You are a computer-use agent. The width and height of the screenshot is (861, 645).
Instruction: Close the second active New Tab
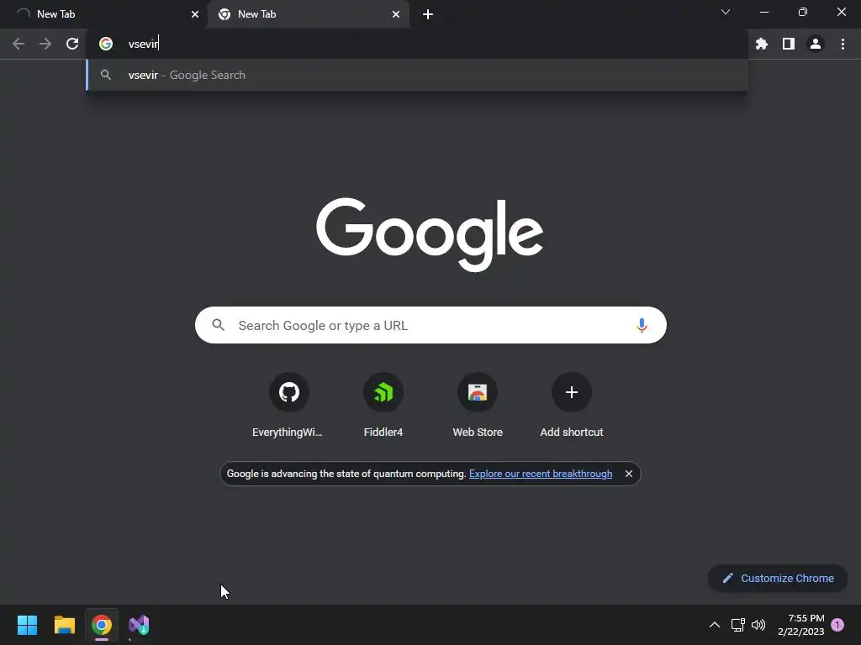[396, 14]
